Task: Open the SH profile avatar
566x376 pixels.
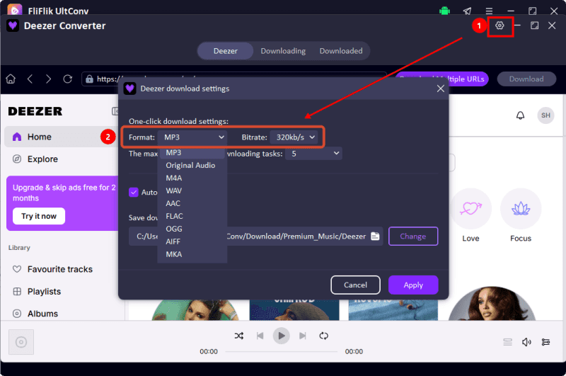Action: 545,115
